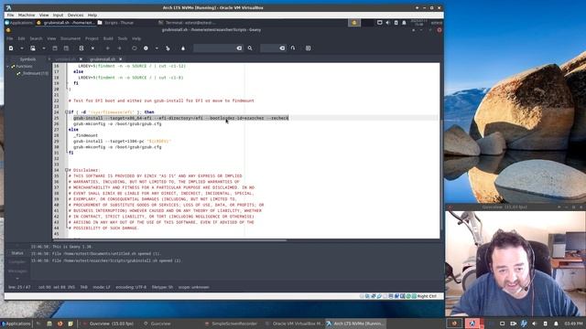Screen dimensions: 586x329
Task: Navigate back with the toolbar back arrow
Action: click(108, 48)
